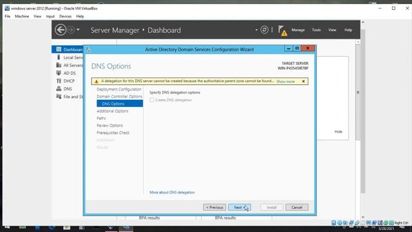Viewport: 412px width, 232px height.
Task: Click the Cancel button in wizard
Action: click(x=297, y=208)
